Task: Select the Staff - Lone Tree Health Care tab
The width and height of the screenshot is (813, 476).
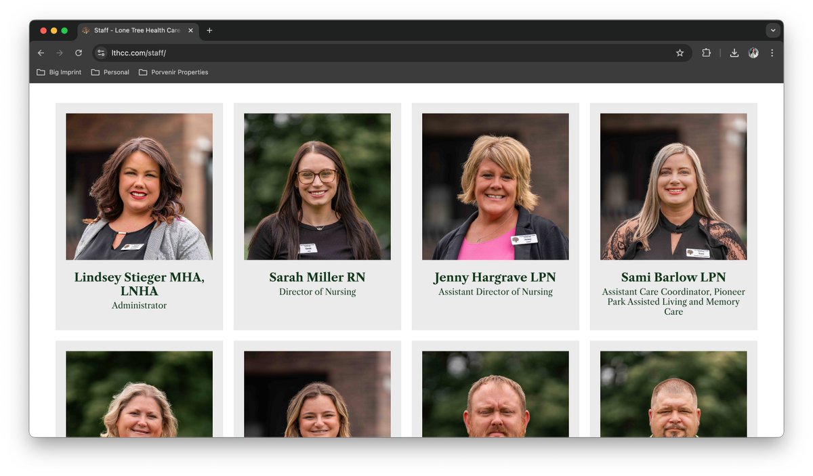Action: point(138,30)
